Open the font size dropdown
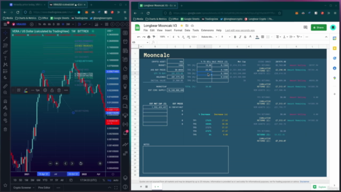The height and width of the screenshot is (192, 341). 226,37
